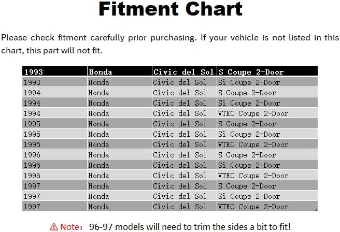Select the 1995 S Coupe 2-Door cell

click(x=267, y=124)
